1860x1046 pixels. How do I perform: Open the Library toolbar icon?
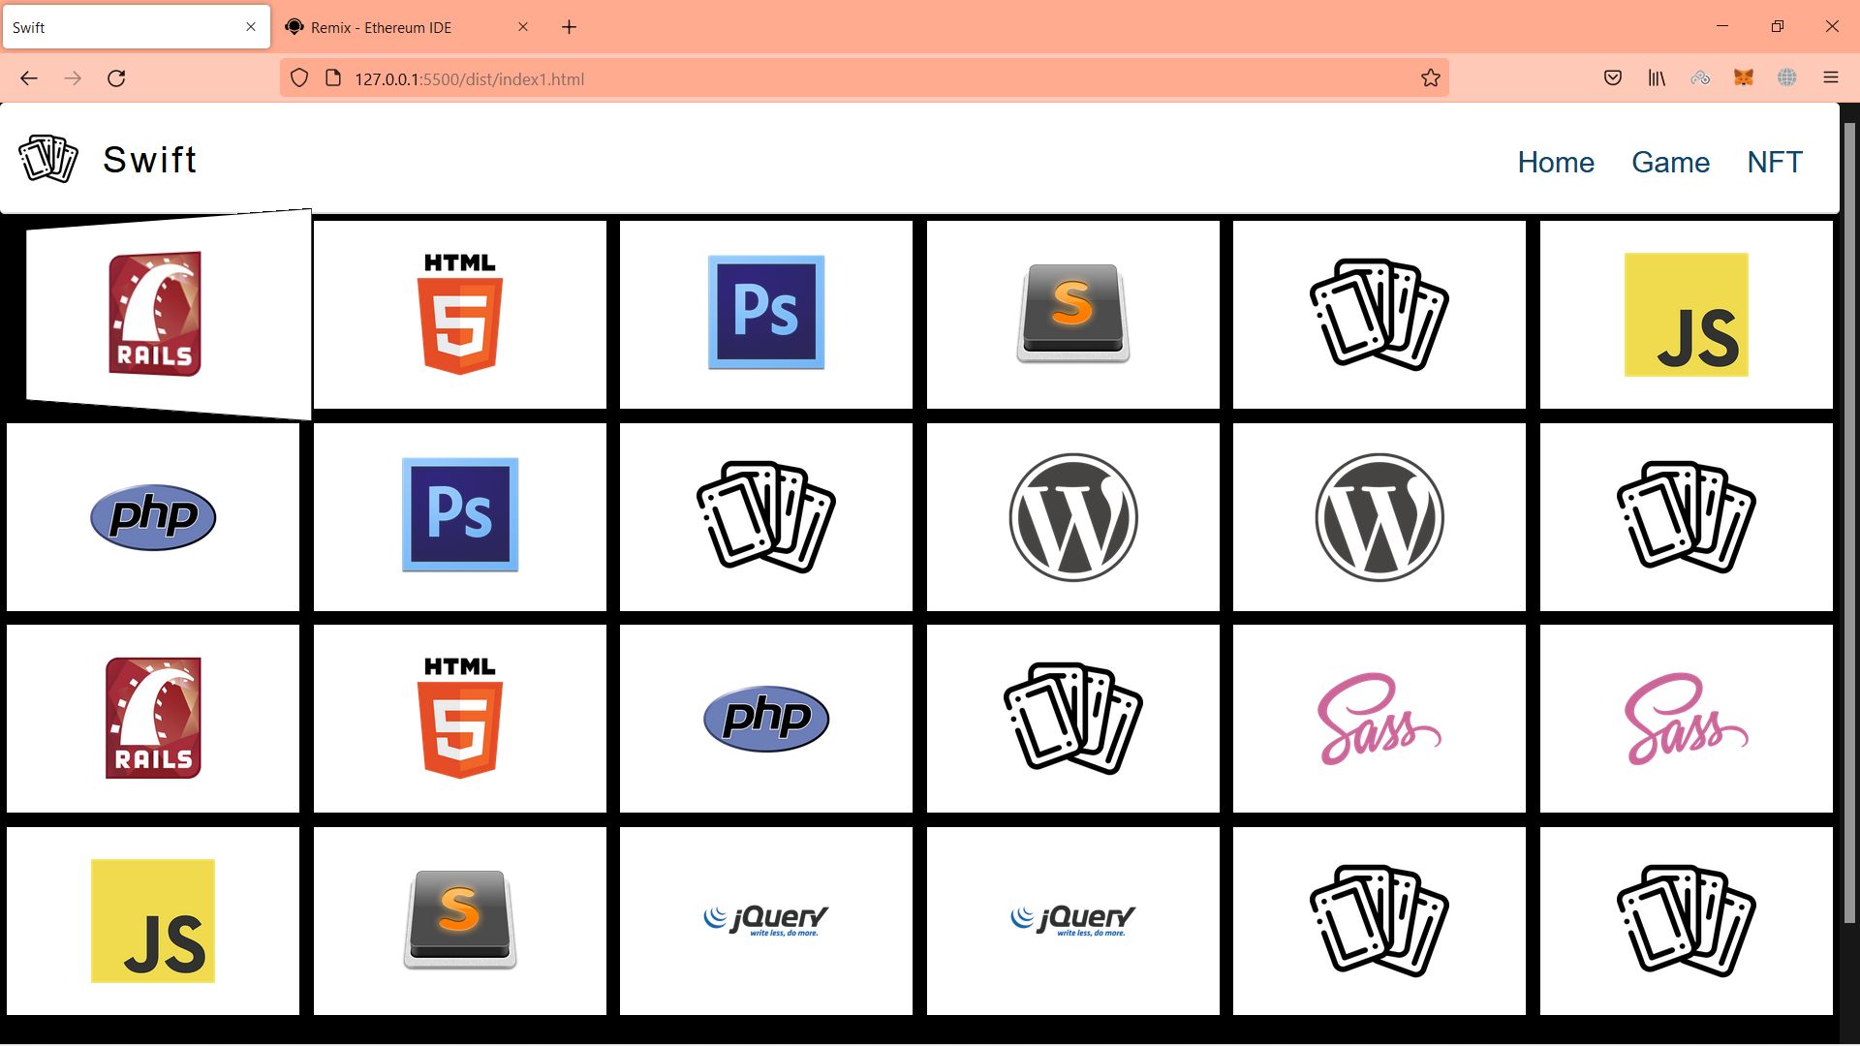(1657, 78)
